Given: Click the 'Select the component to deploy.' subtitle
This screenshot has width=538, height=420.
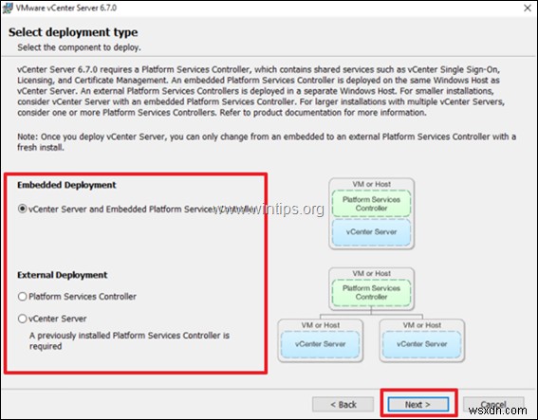Looking at the screenshot, I should click(80, 47).
